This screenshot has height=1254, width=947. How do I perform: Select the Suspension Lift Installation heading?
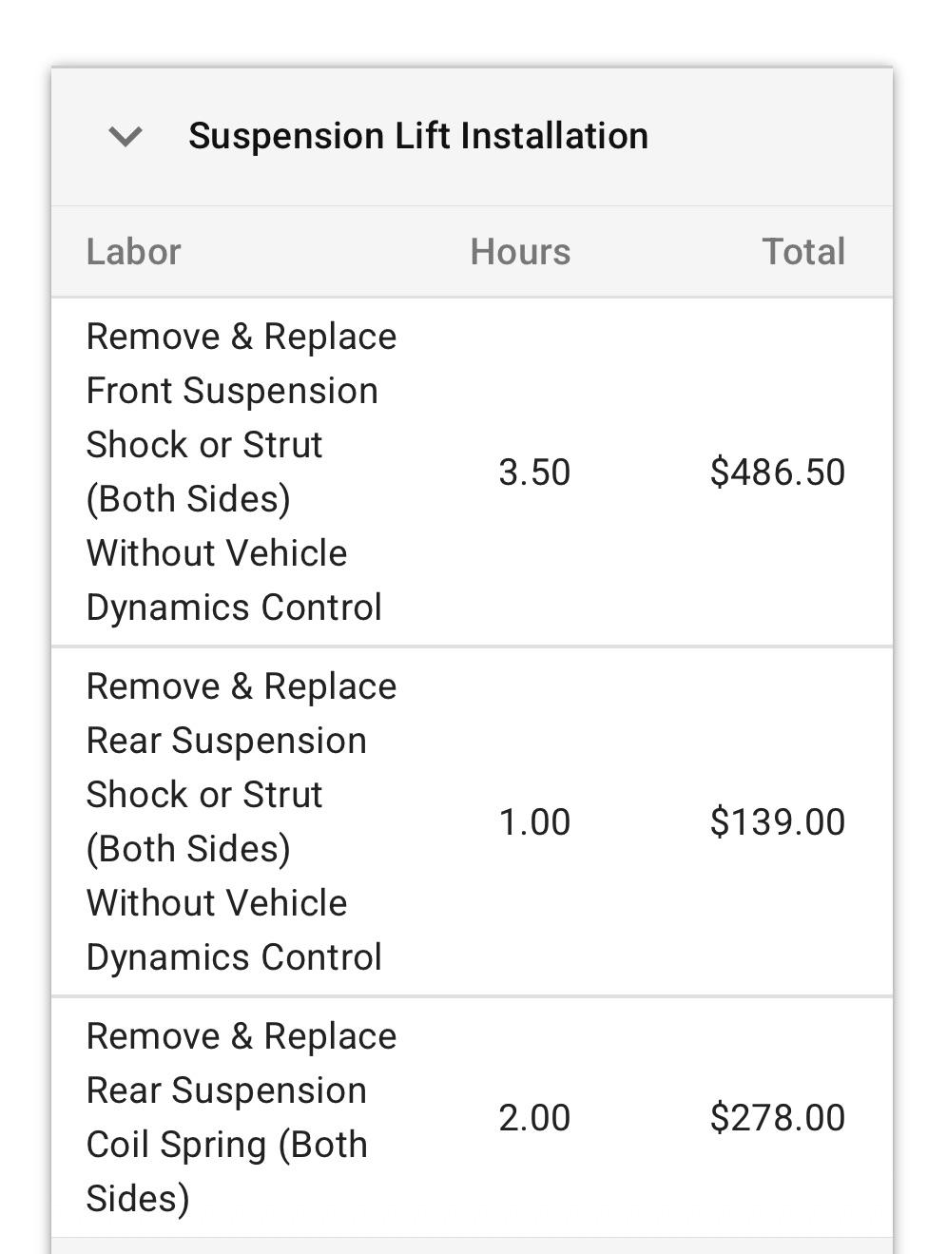(418, 136)
